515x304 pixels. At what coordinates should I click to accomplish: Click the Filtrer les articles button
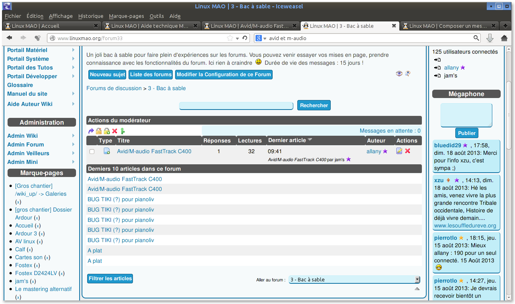pyautogui.click(x=110, y=279)
